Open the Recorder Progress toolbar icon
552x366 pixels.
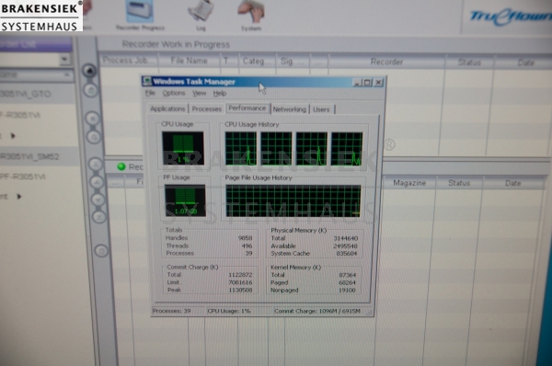coord(140,15)
